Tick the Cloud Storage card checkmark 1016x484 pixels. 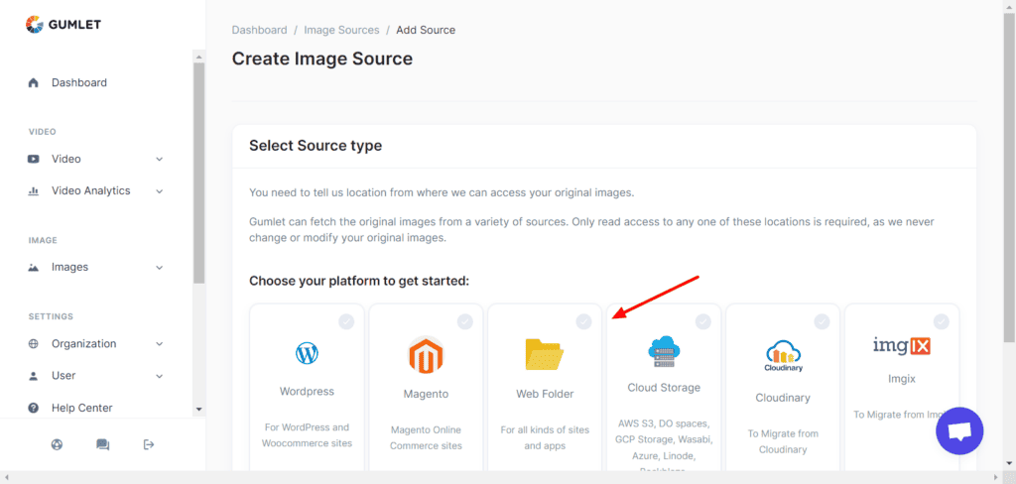tap(702, 321)
